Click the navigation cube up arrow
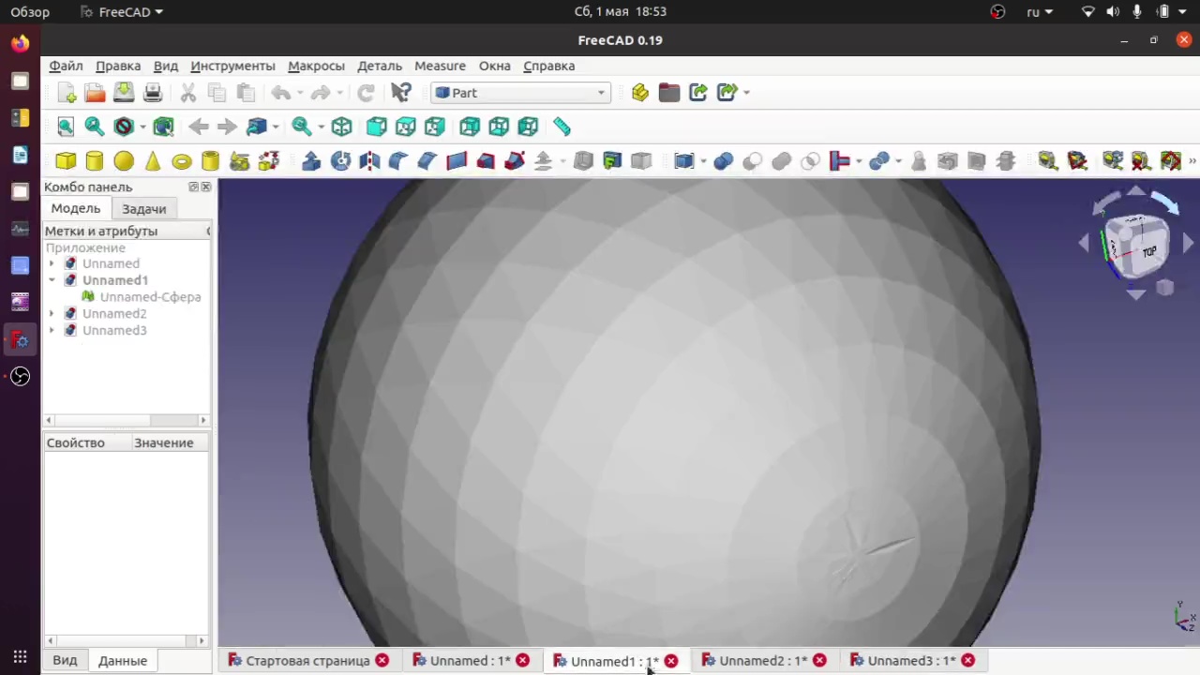This screenshot has height=675, width=1200. click(1135, 192)
